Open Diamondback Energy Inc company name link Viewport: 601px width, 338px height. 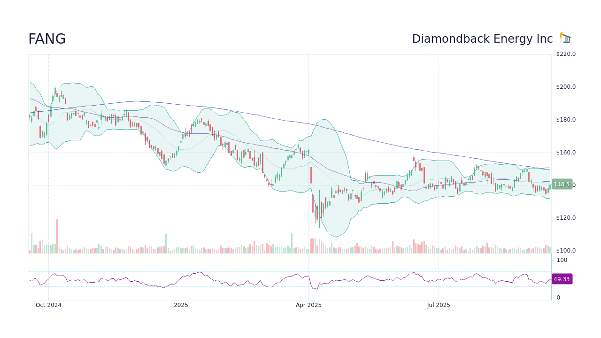(x=482, y=39)
